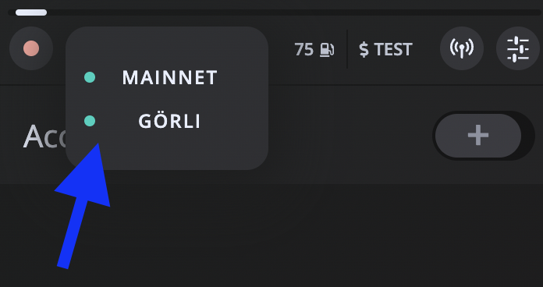Click the plus glyph inside the pill button
The image size is (543, 287).
[x=478, y=136]
